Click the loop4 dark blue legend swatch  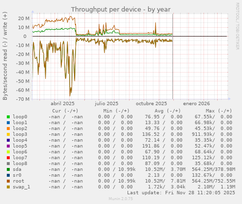pyautogui.click(x=8, y=140)
